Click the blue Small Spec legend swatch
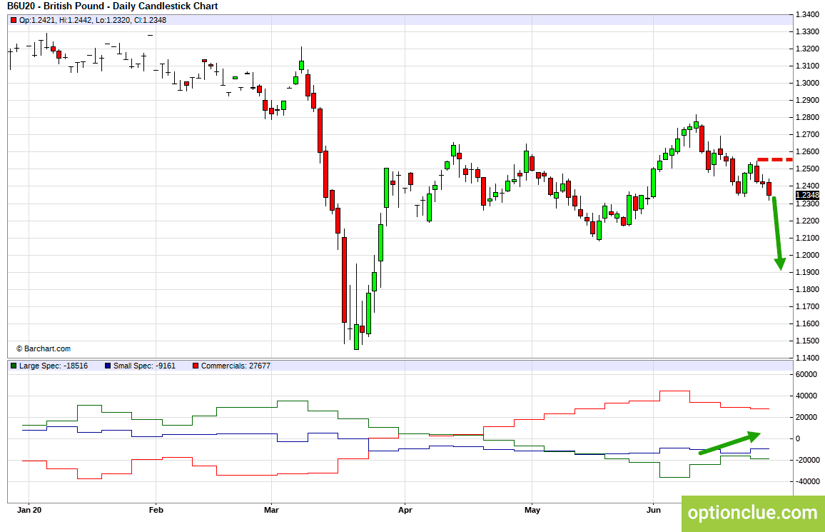This screenshot has width=825, height=532. point(108,366)
